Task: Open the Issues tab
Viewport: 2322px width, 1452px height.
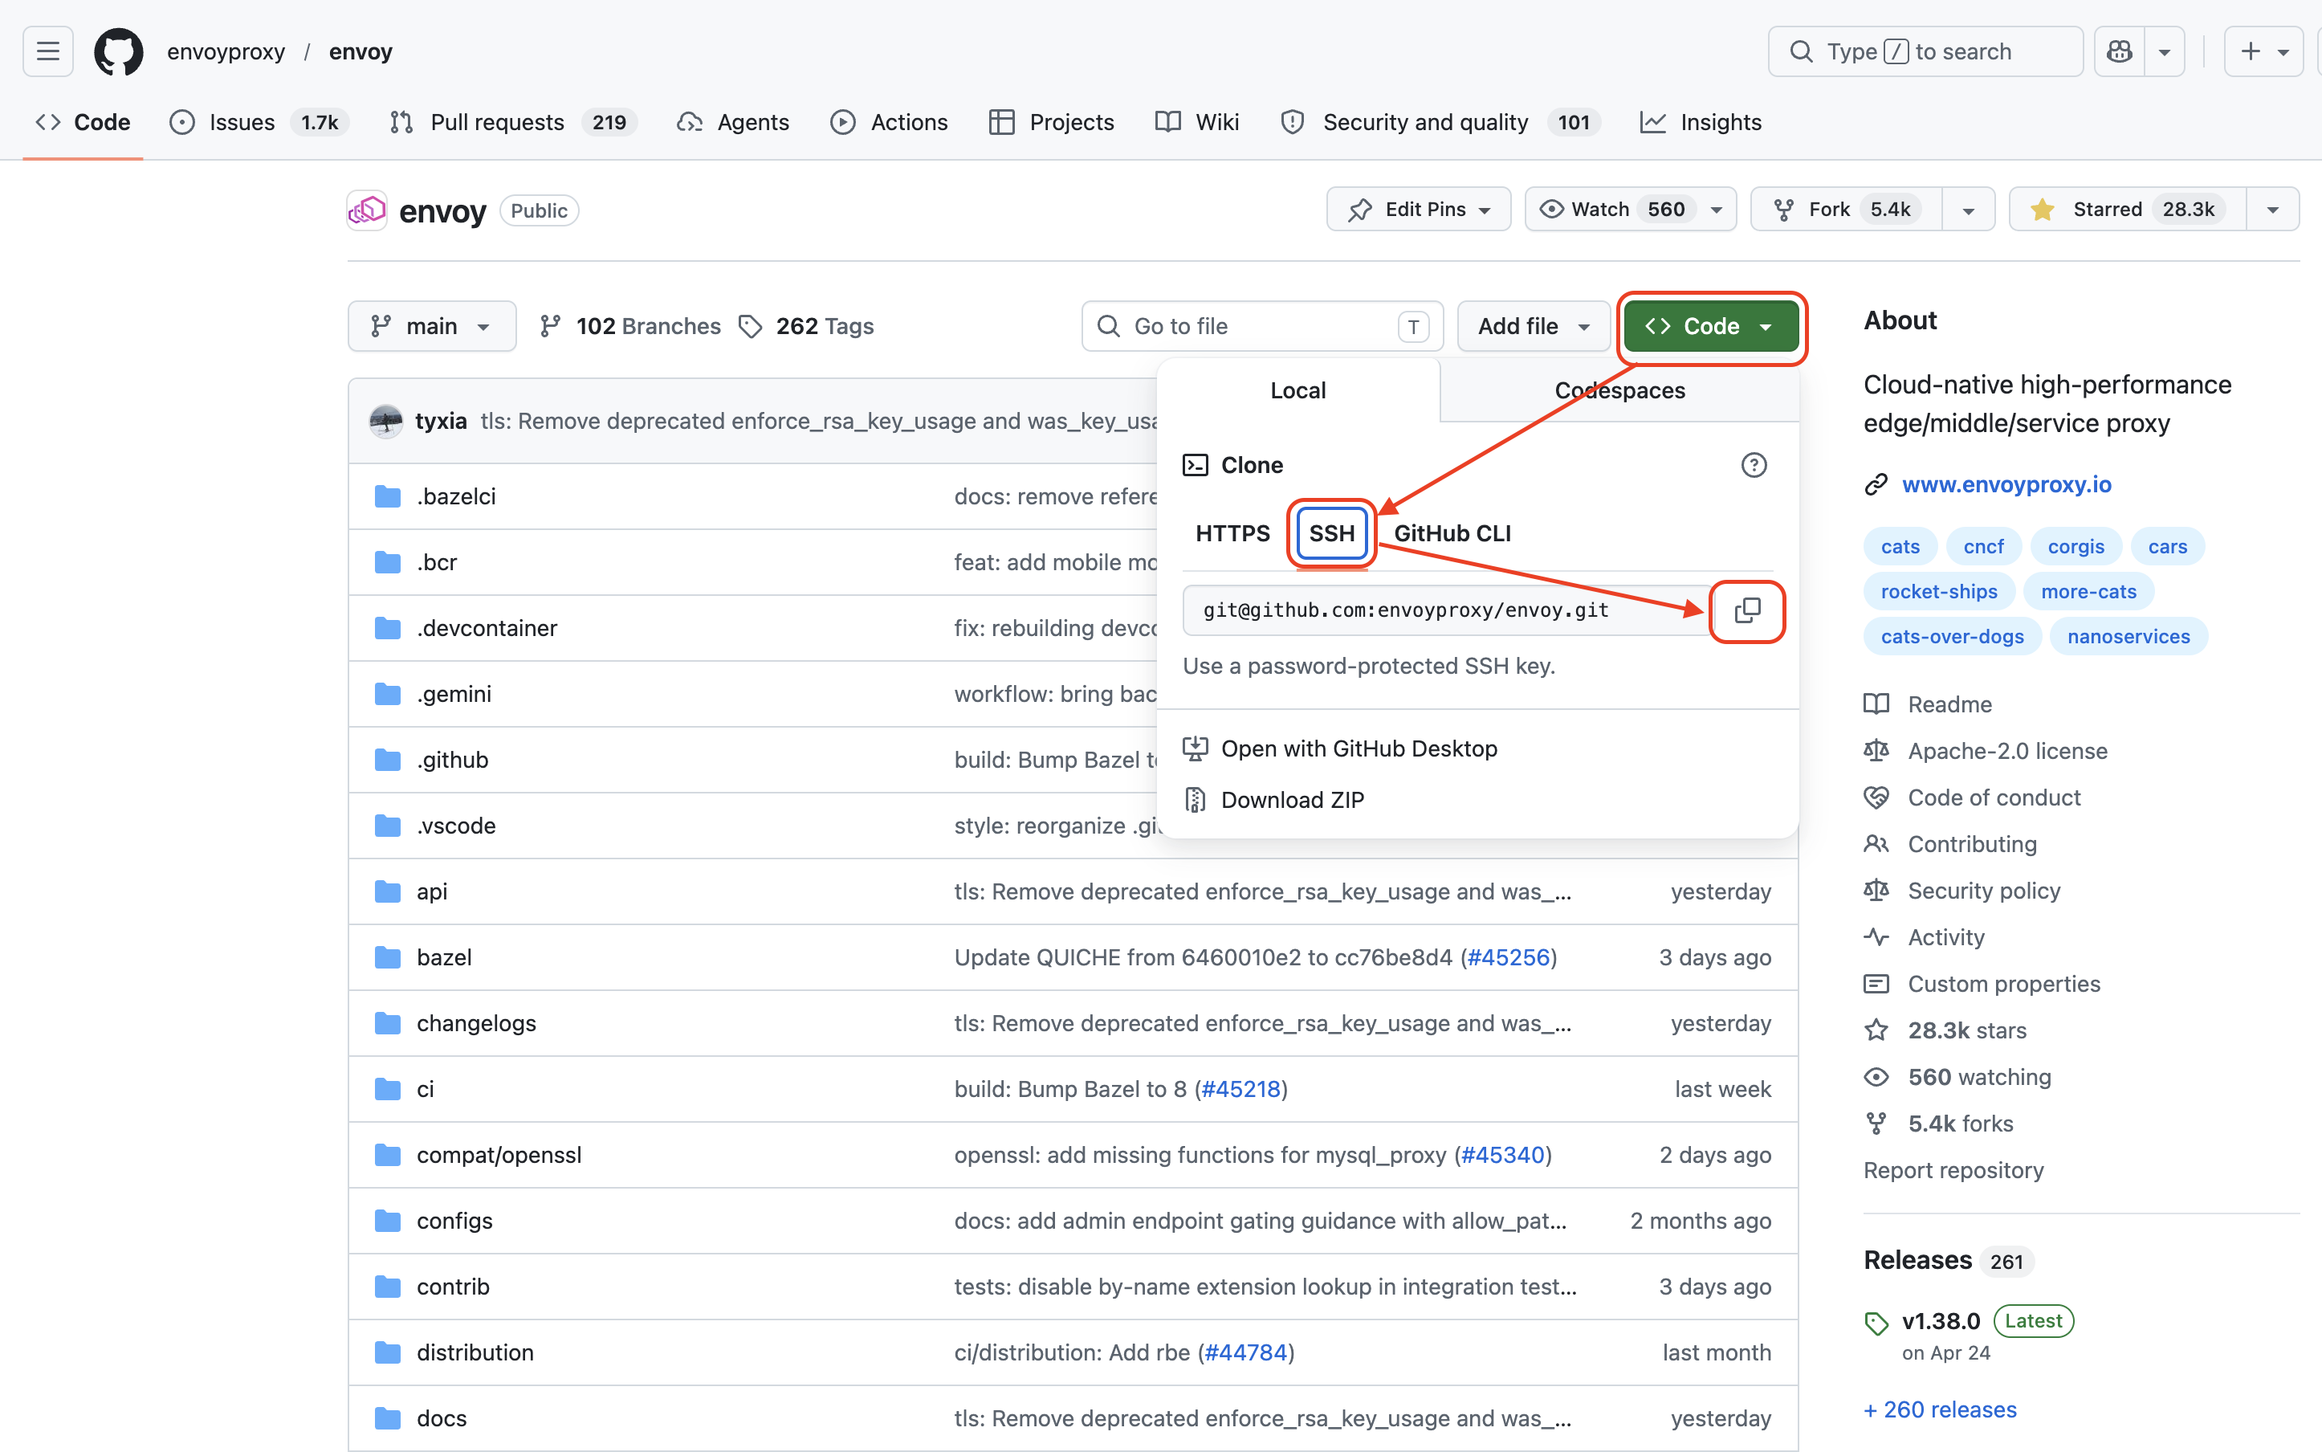Action: (259, 122)
